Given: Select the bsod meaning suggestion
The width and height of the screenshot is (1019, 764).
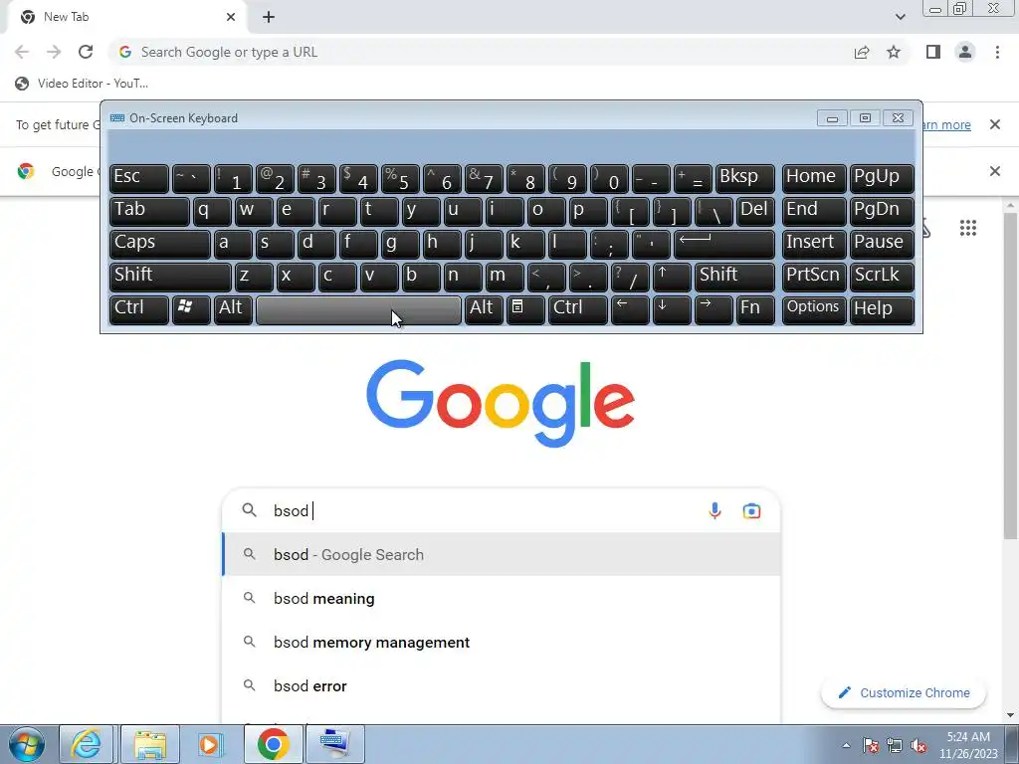Looking at the screenshot, I should pyautogui.click(x=501, y=598).
